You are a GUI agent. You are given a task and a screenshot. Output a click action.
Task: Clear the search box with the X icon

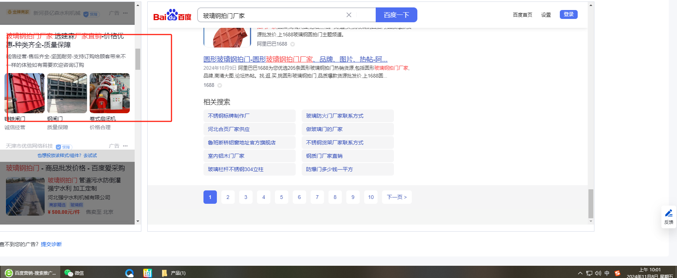(x=349, y=15)
